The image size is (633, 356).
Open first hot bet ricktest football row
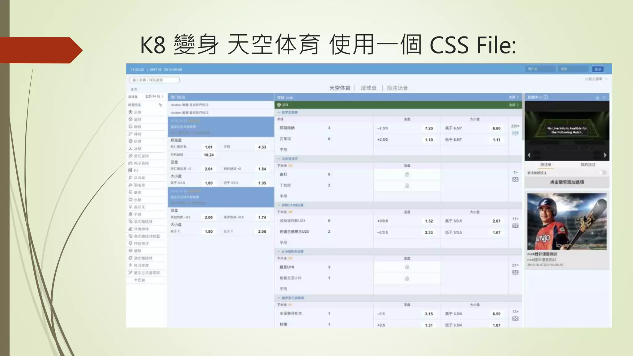click(x=221, y=105)
